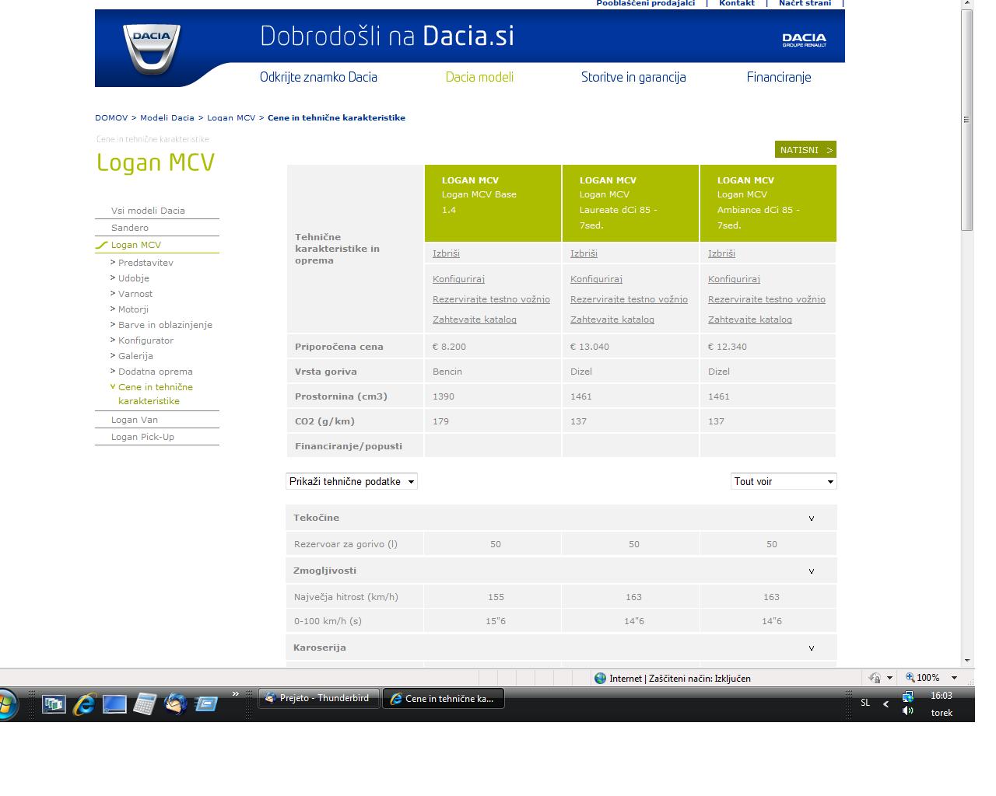Viewport: 996px width, 796px height.
Task: Switch to Prejeto - Thunderbird taskbar window
Action: [319, 698]
